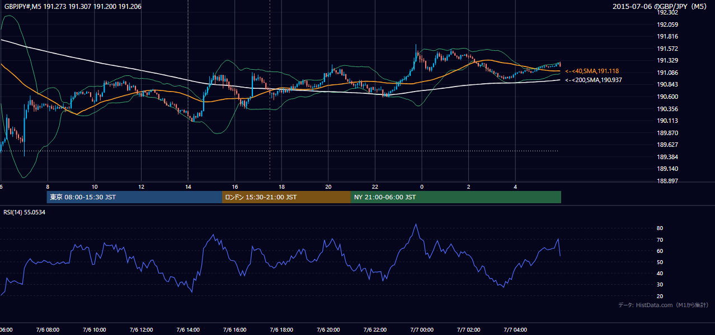Click hour tick 12 under the price chart

tap(141, 186)
